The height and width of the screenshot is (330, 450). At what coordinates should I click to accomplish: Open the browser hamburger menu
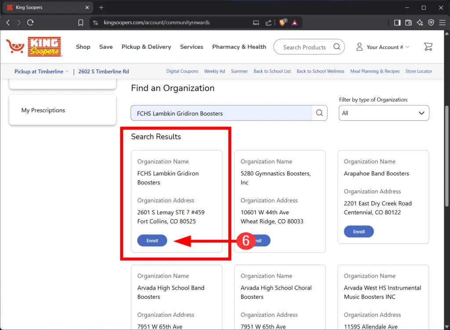coord(442,22)
